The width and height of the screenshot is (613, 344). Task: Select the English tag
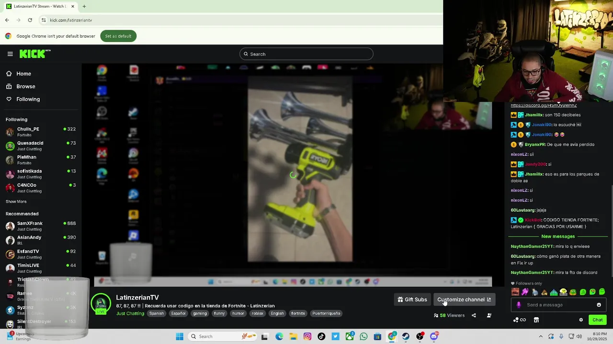tap(277, 313)
